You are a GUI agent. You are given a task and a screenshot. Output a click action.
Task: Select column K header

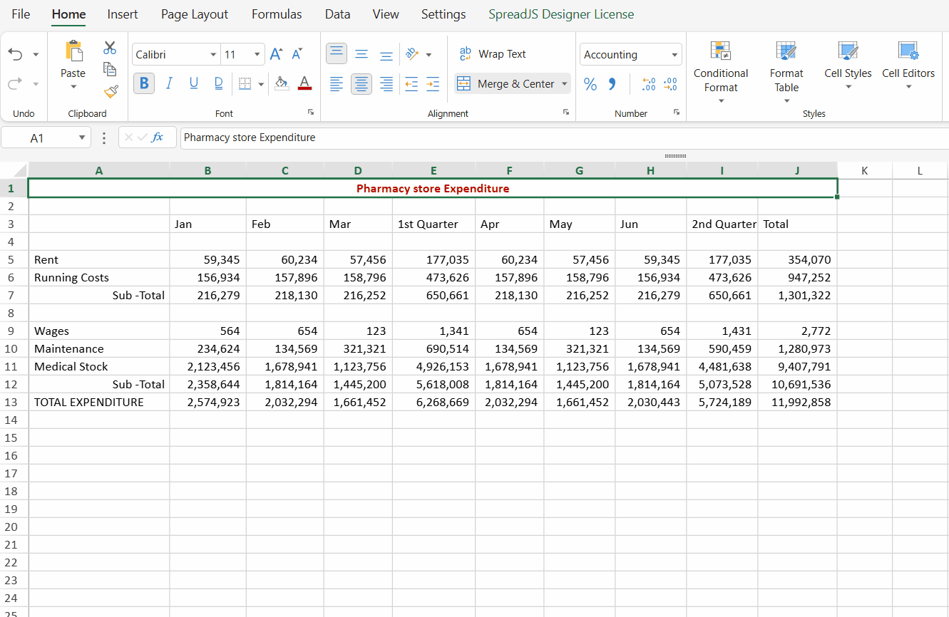coord(864,170)
